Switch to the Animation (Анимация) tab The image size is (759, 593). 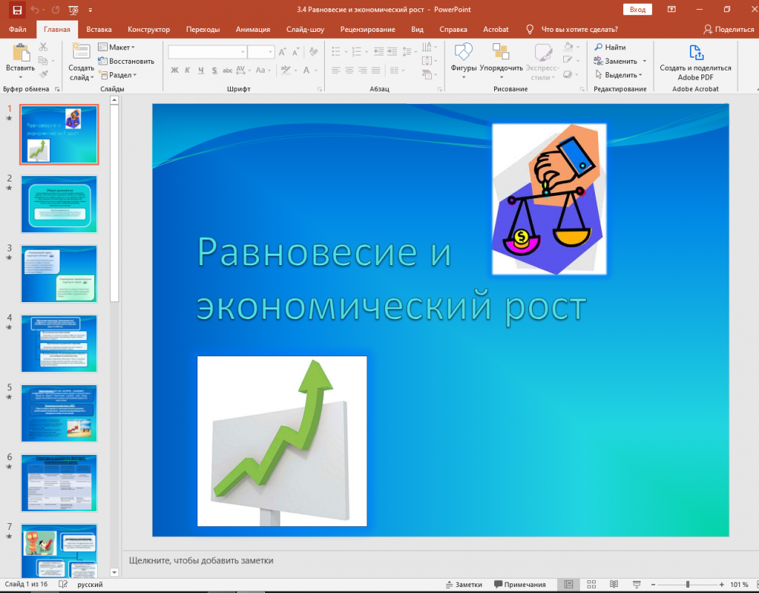coord(253,29)
